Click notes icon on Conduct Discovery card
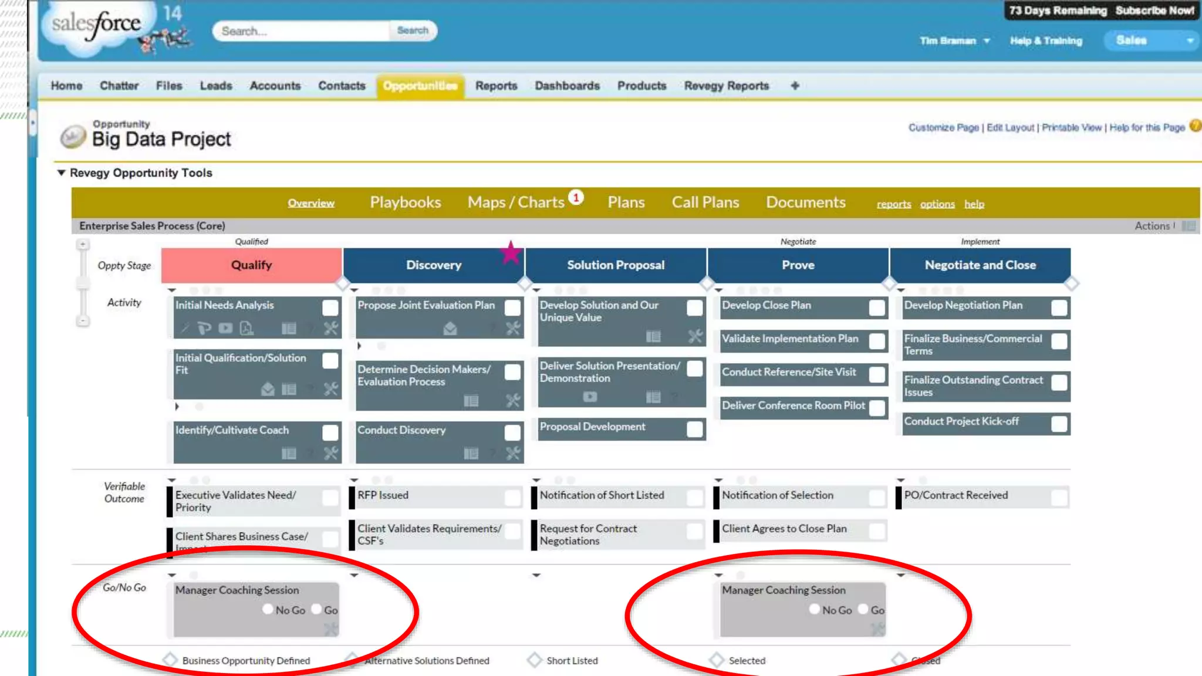 click(x=471, y=453)
